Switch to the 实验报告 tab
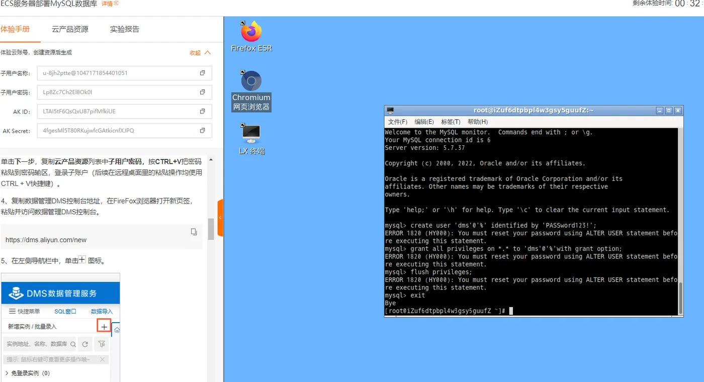This screenshot has height=382, width=704. tap(125, 29)
